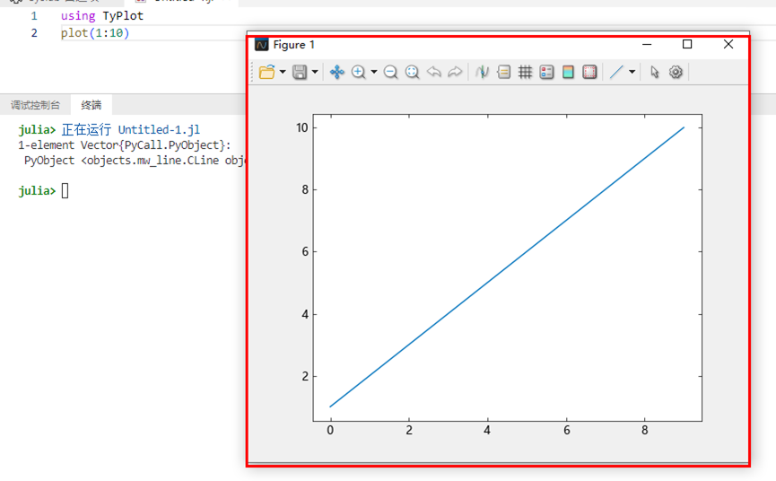Open the label annotation tool icon
This screenshot has height=481, width=776.
[504, 73]
